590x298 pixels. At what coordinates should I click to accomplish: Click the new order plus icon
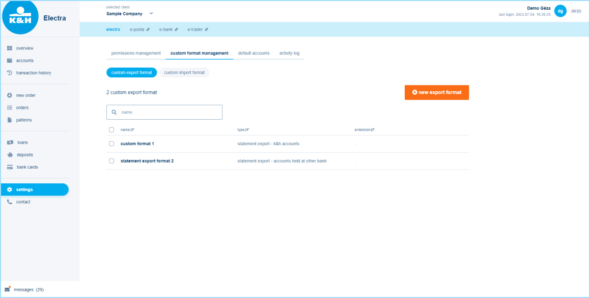9,95
